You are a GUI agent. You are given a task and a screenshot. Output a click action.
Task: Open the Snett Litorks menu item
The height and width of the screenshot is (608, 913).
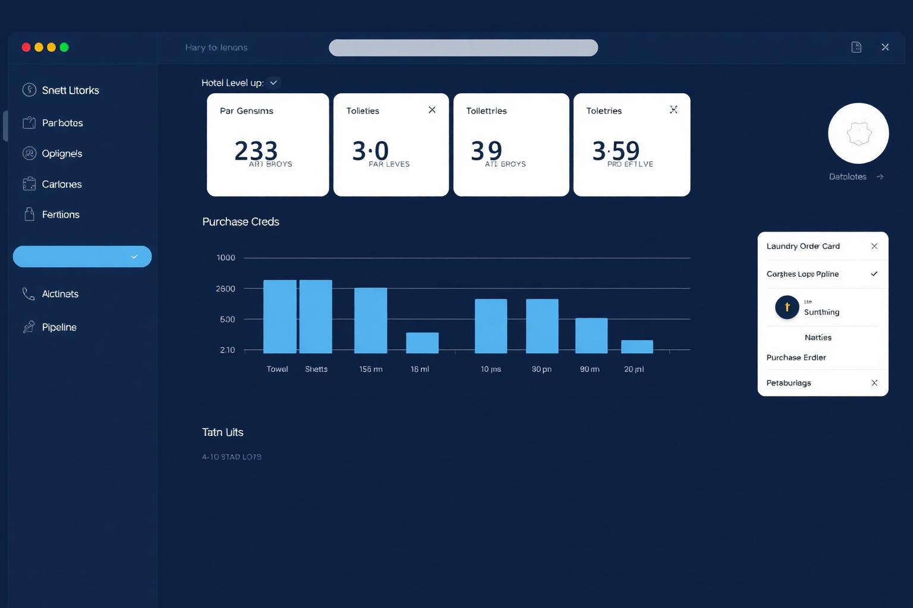pyautogui.click(x=71, y=90)
